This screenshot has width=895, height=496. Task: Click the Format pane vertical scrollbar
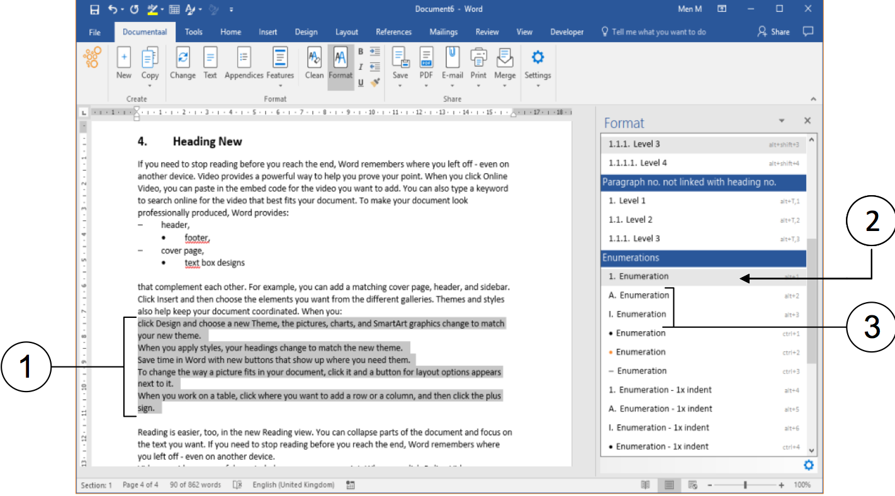[811, 301]
